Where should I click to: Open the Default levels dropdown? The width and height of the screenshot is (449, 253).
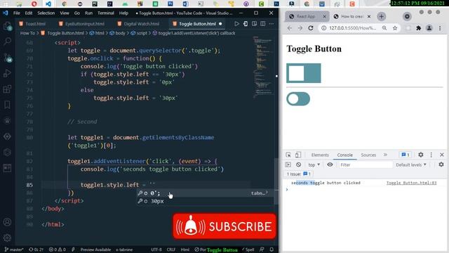(x=411, y=165)
